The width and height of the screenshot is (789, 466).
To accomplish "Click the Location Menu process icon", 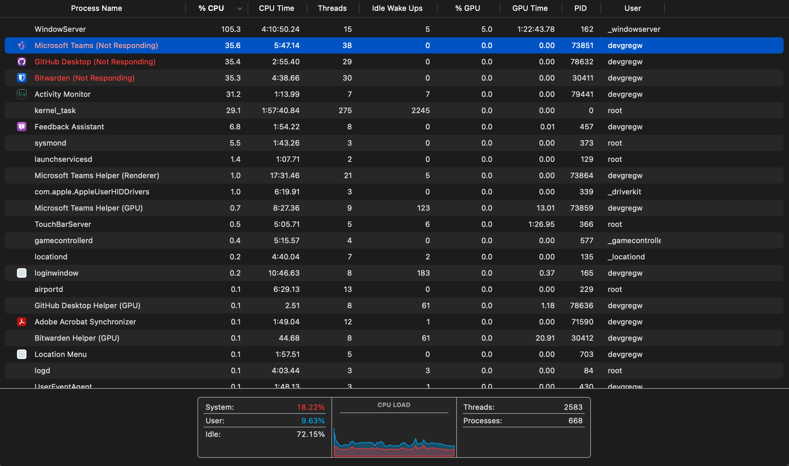I will (22, 354).
